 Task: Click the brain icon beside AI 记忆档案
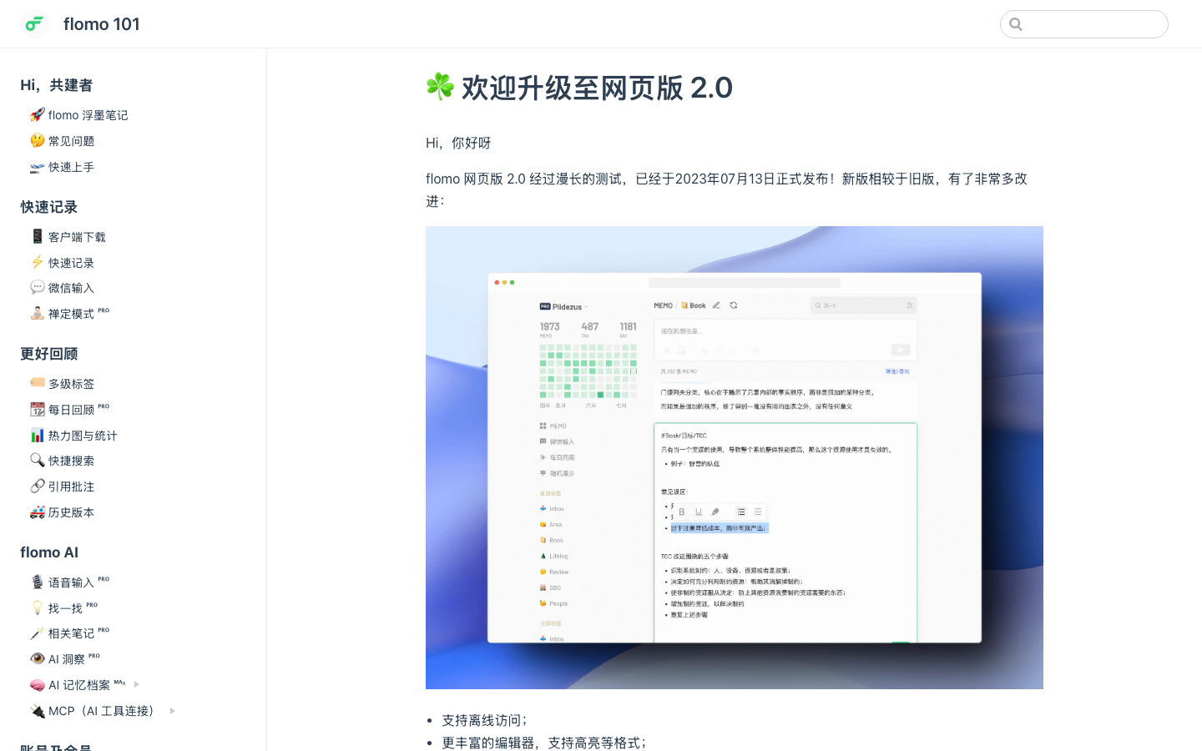[37, 685]
